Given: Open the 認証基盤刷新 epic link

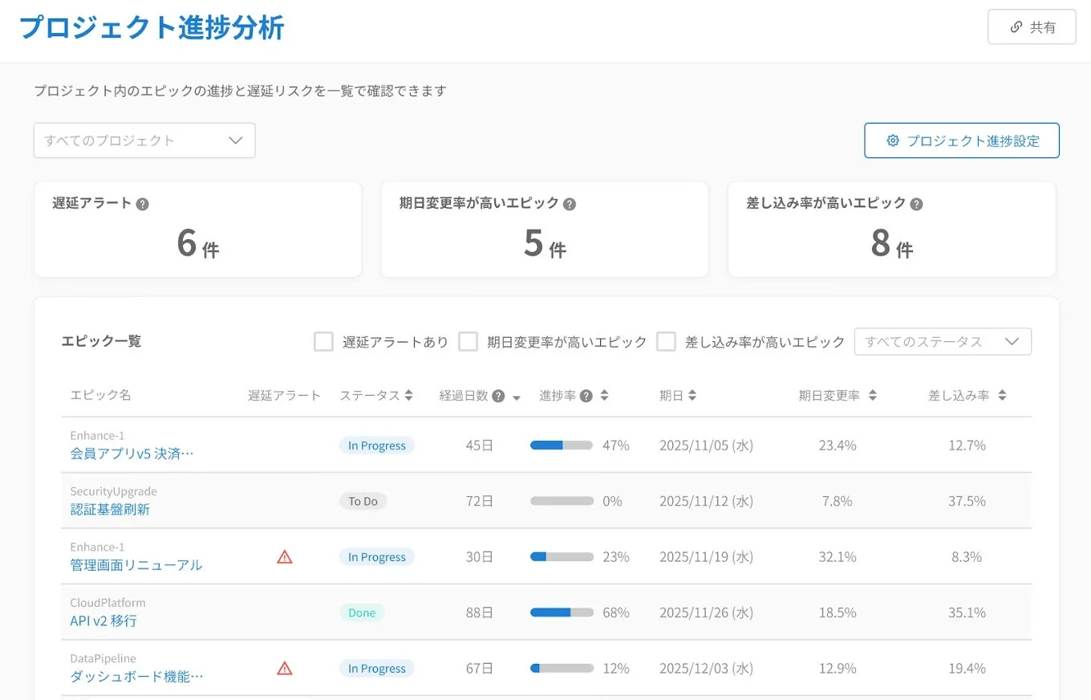Looking at the screenshot, I should 109,507.
